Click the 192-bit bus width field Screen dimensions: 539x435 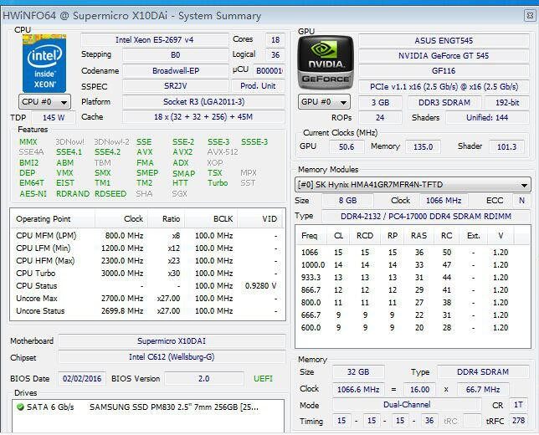coord(507,102)
